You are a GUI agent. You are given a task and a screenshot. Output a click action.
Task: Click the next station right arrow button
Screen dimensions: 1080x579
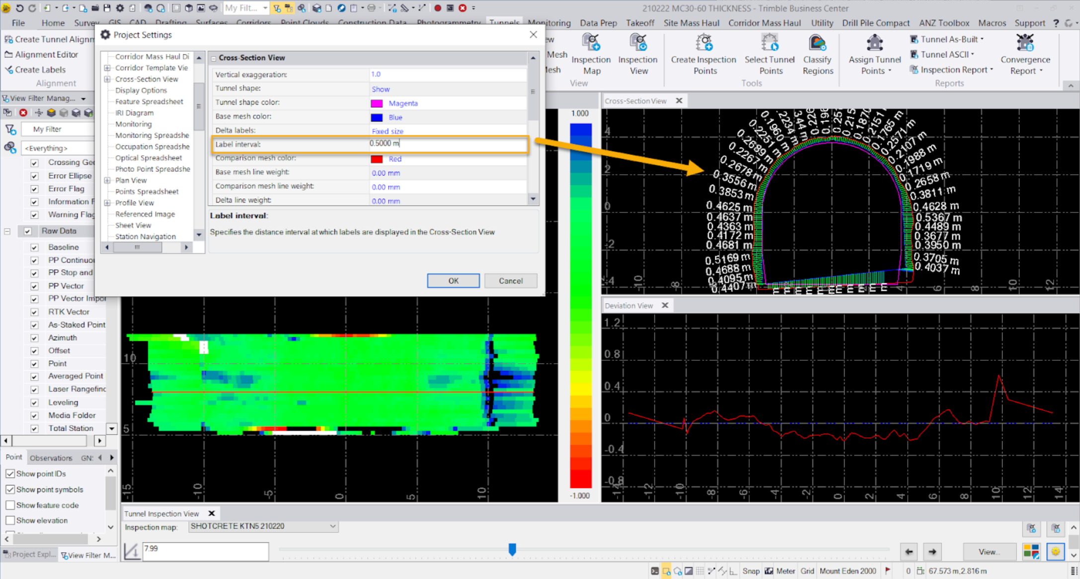point(932,551)
